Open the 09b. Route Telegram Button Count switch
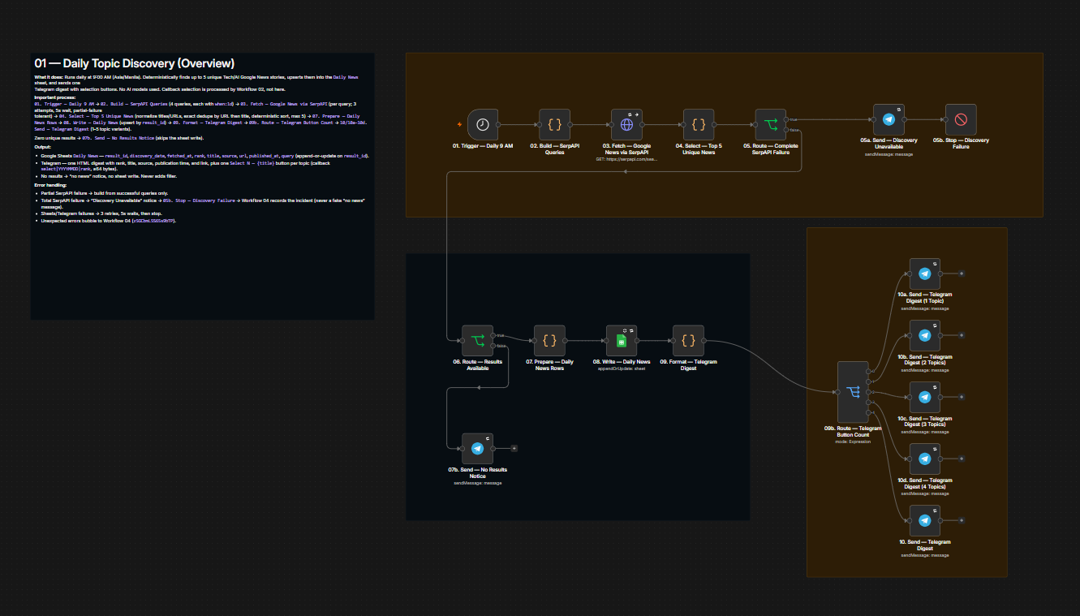Image resolution: width=1080 pixels, height=616 pixels. coord(853,392)
